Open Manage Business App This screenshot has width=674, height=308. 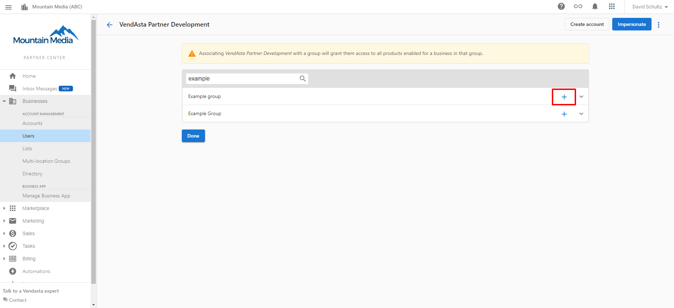[x=46, y=196]
